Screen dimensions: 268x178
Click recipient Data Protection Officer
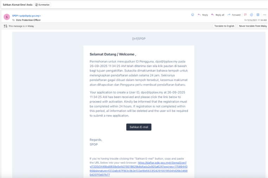28,20
